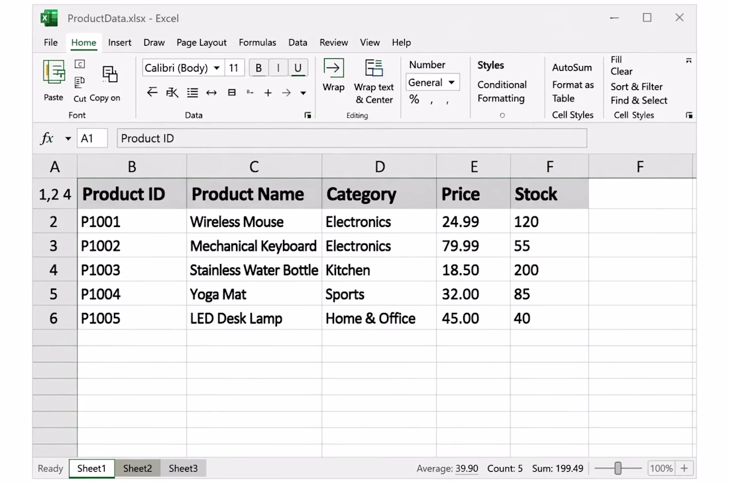
Task: Click the Cut icon above its label
Action: pyautogui.click(x=80, y=82)
